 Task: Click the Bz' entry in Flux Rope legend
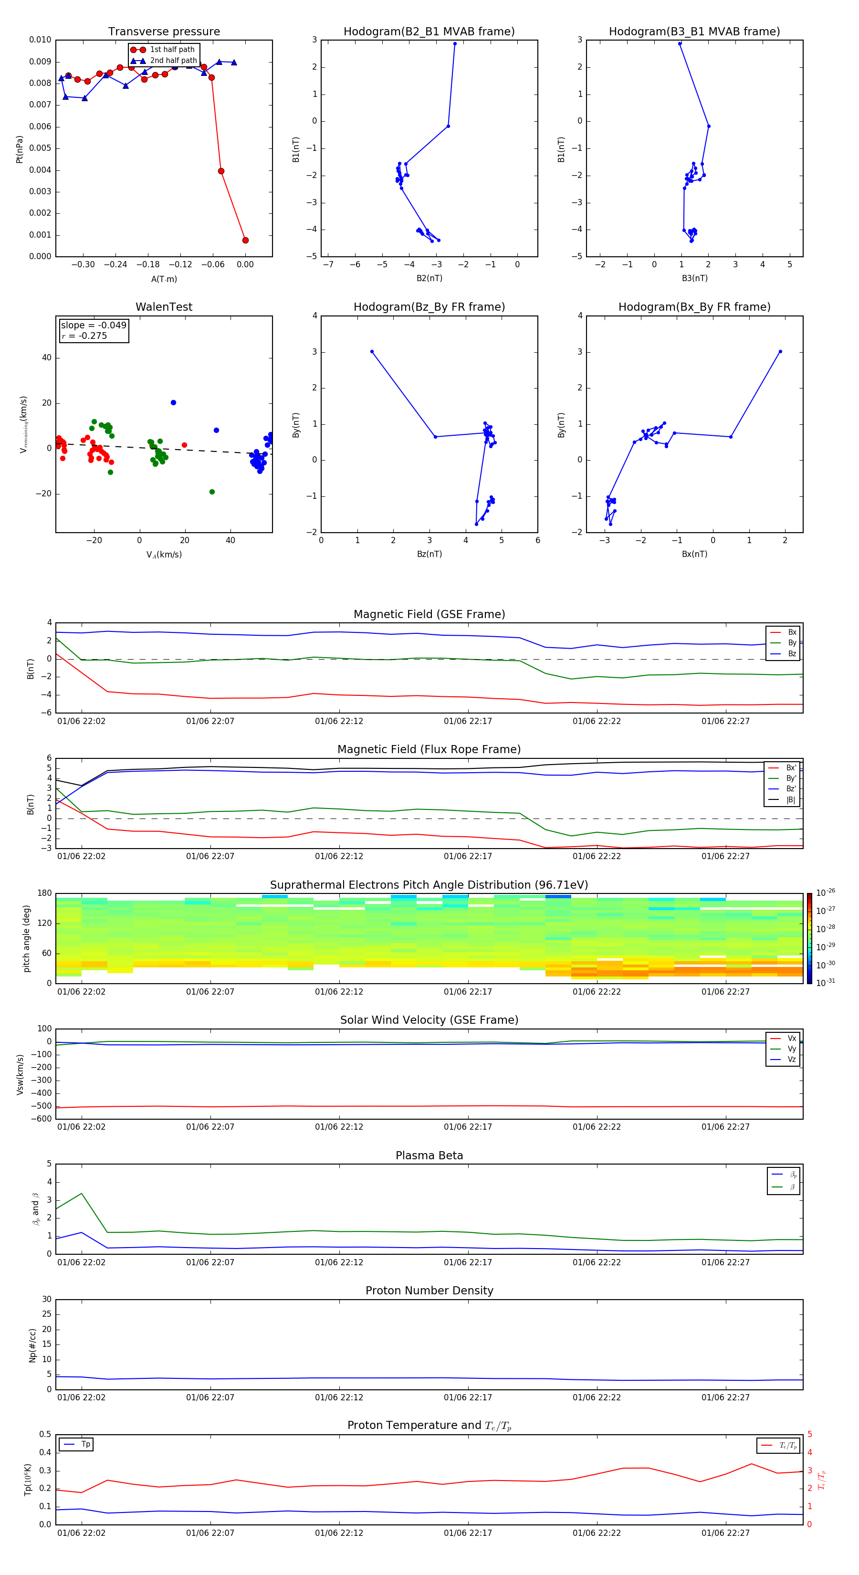coord(783,789)
